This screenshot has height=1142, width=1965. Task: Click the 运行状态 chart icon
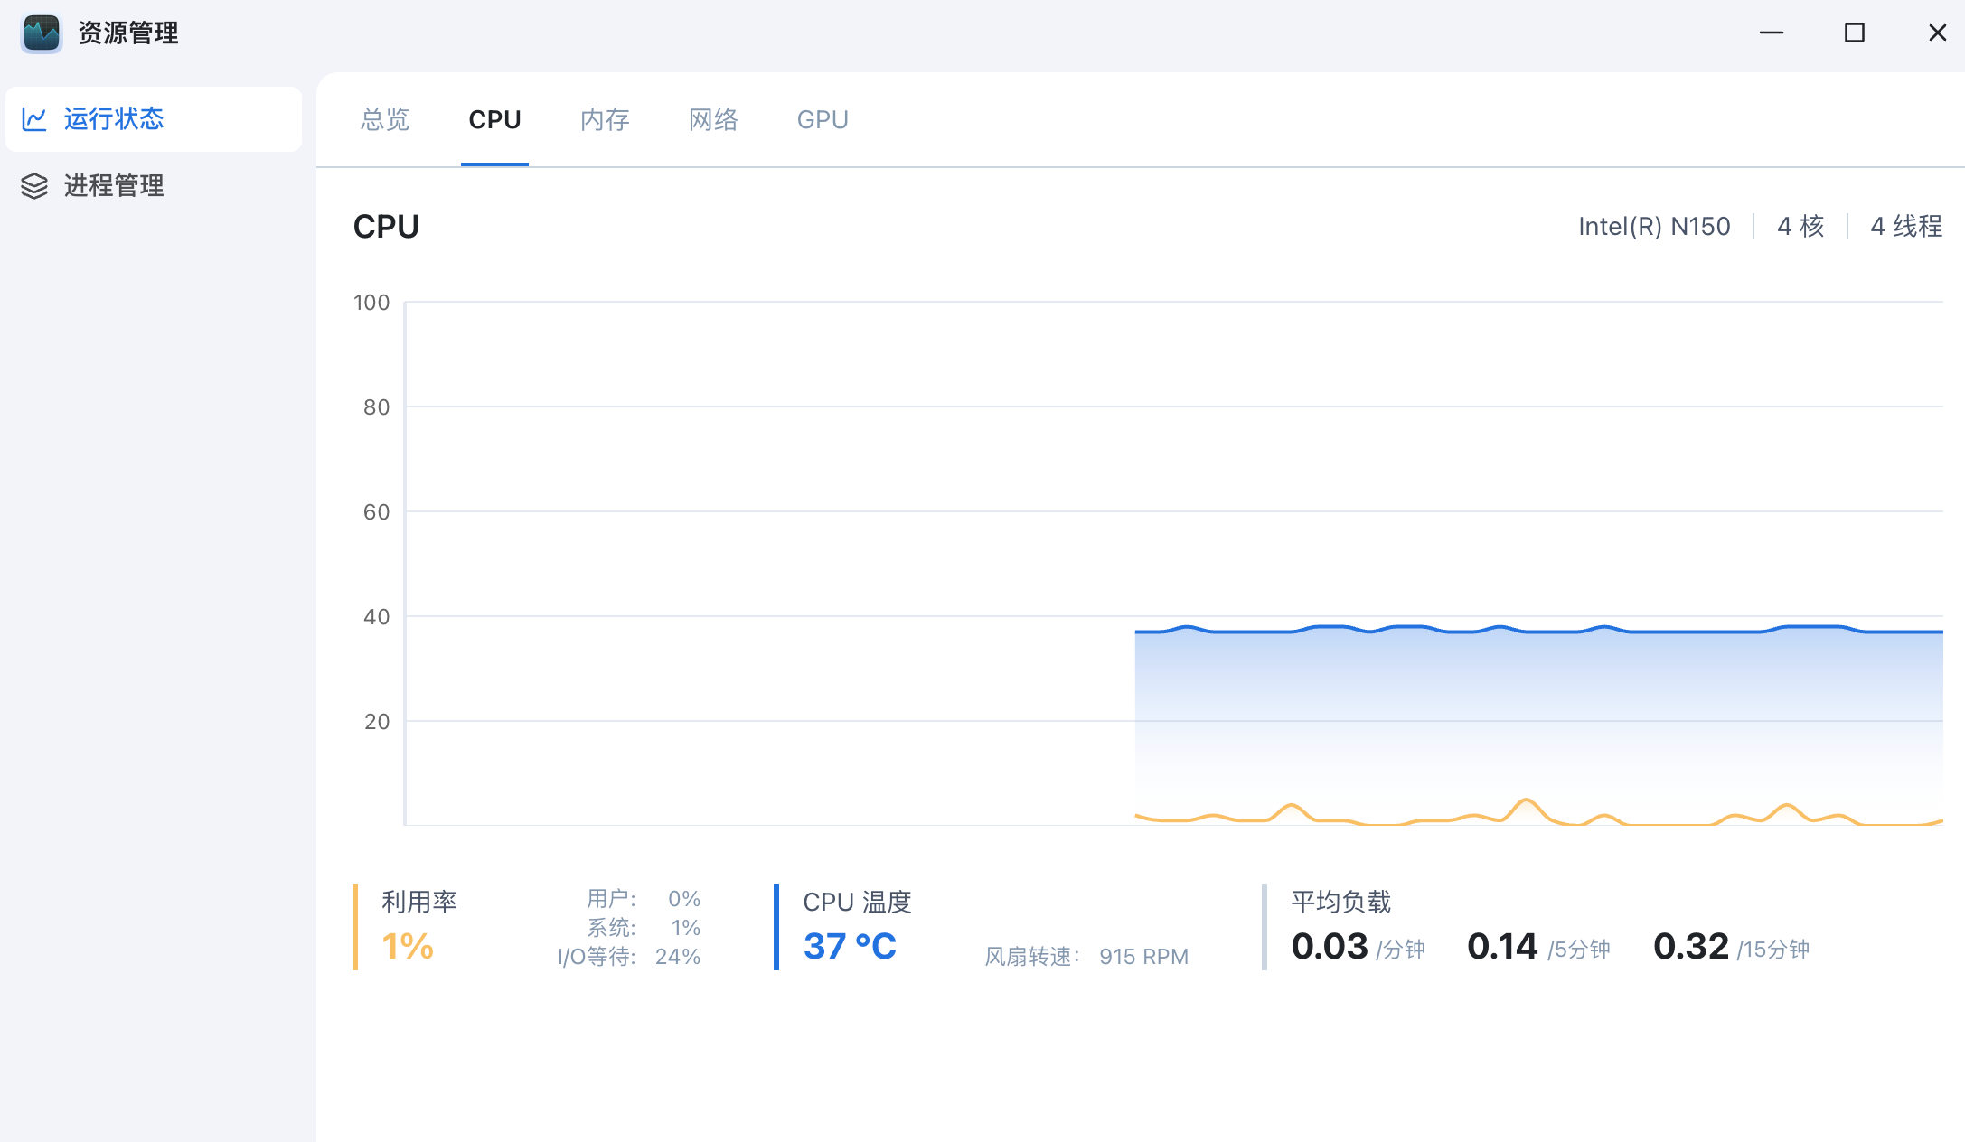34,119
